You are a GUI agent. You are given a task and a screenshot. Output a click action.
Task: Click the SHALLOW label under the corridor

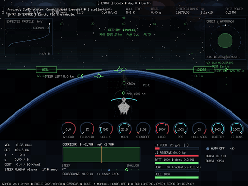[x=133, y=165]
